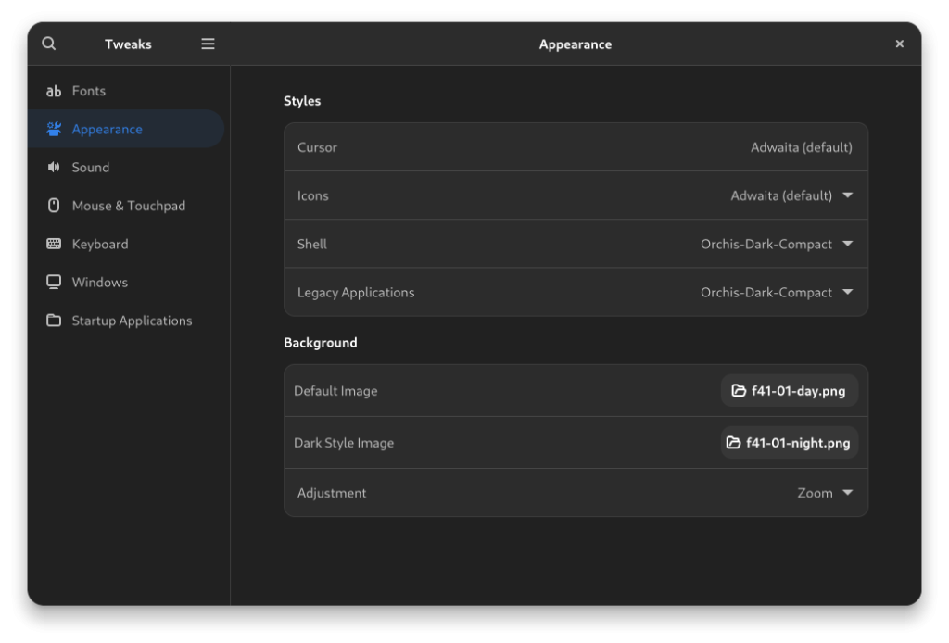The width and height of the screenshot is (949, 643).
Task: Click the Mouse & Touchpad icon
Action: [54, 206]
